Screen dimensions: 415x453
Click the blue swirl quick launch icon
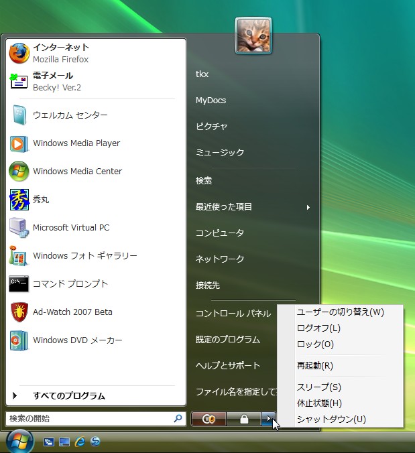click(95, 442)
